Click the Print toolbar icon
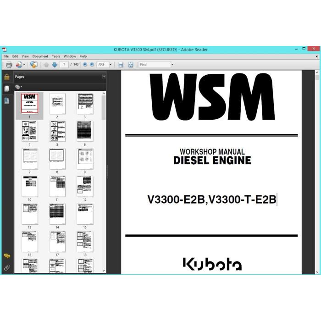The height and width of the screenshot is (321, 321). point(9,65)
